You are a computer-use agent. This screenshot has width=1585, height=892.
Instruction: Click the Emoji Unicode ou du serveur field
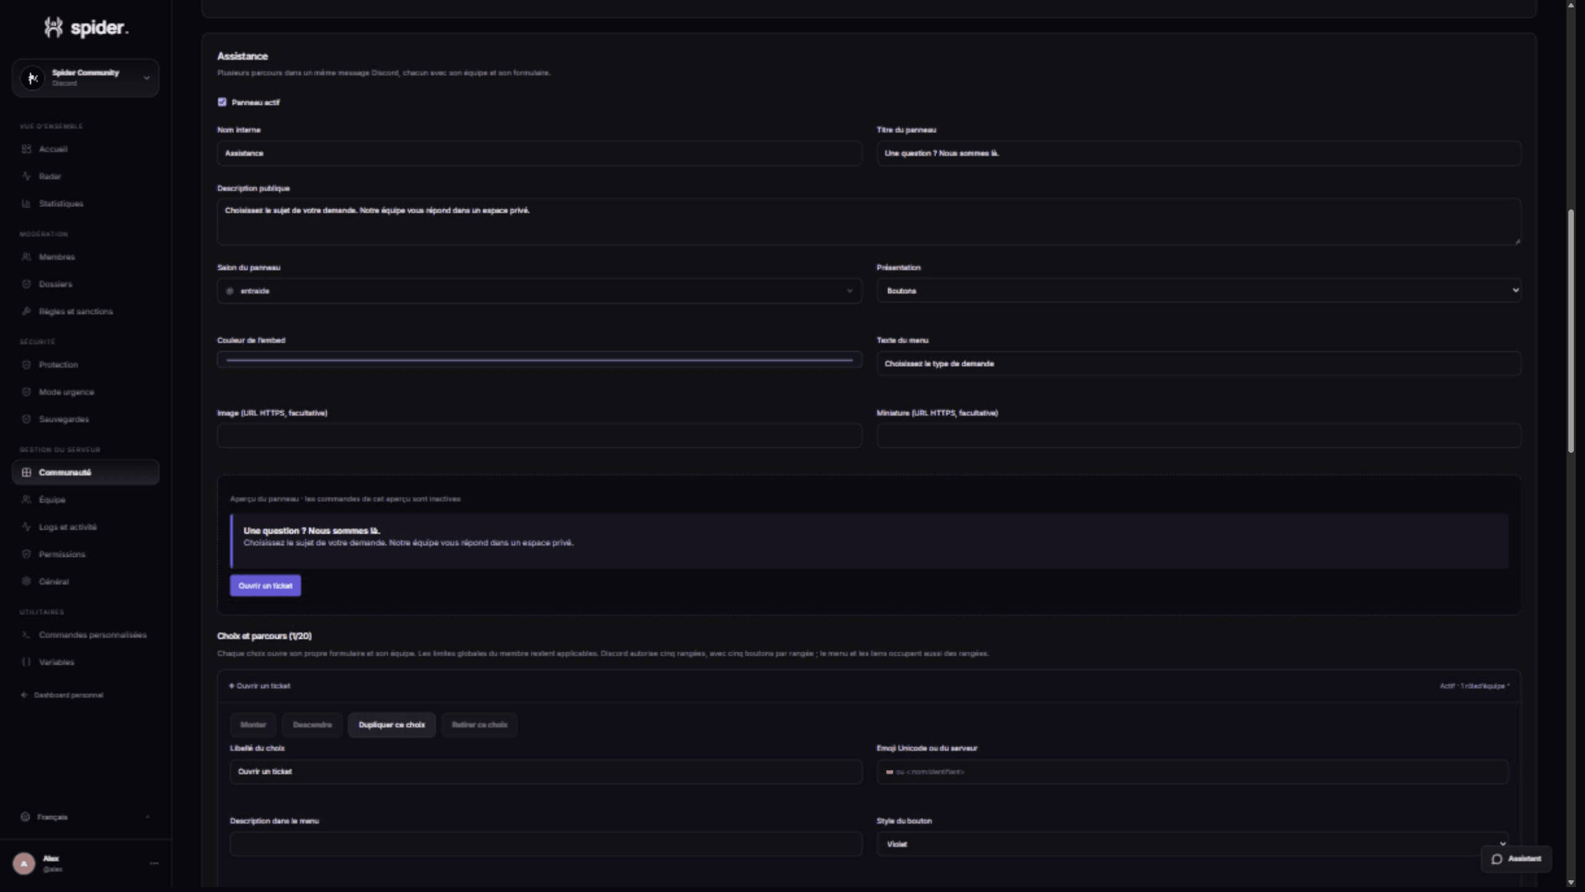1192,771
